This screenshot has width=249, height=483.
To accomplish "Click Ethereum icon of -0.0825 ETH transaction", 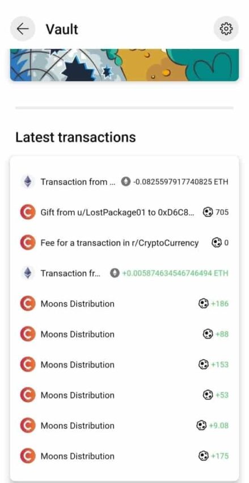I will (x=28, y=182).
